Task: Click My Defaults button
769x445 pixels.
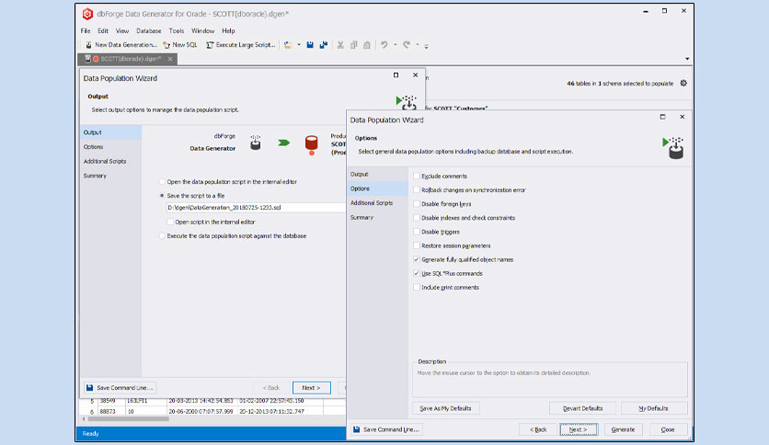Action: pyautogui.click(x=654, y=408)
